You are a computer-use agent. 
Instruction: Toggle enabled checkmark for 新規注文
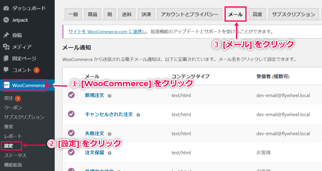click(x=71, y=95)
